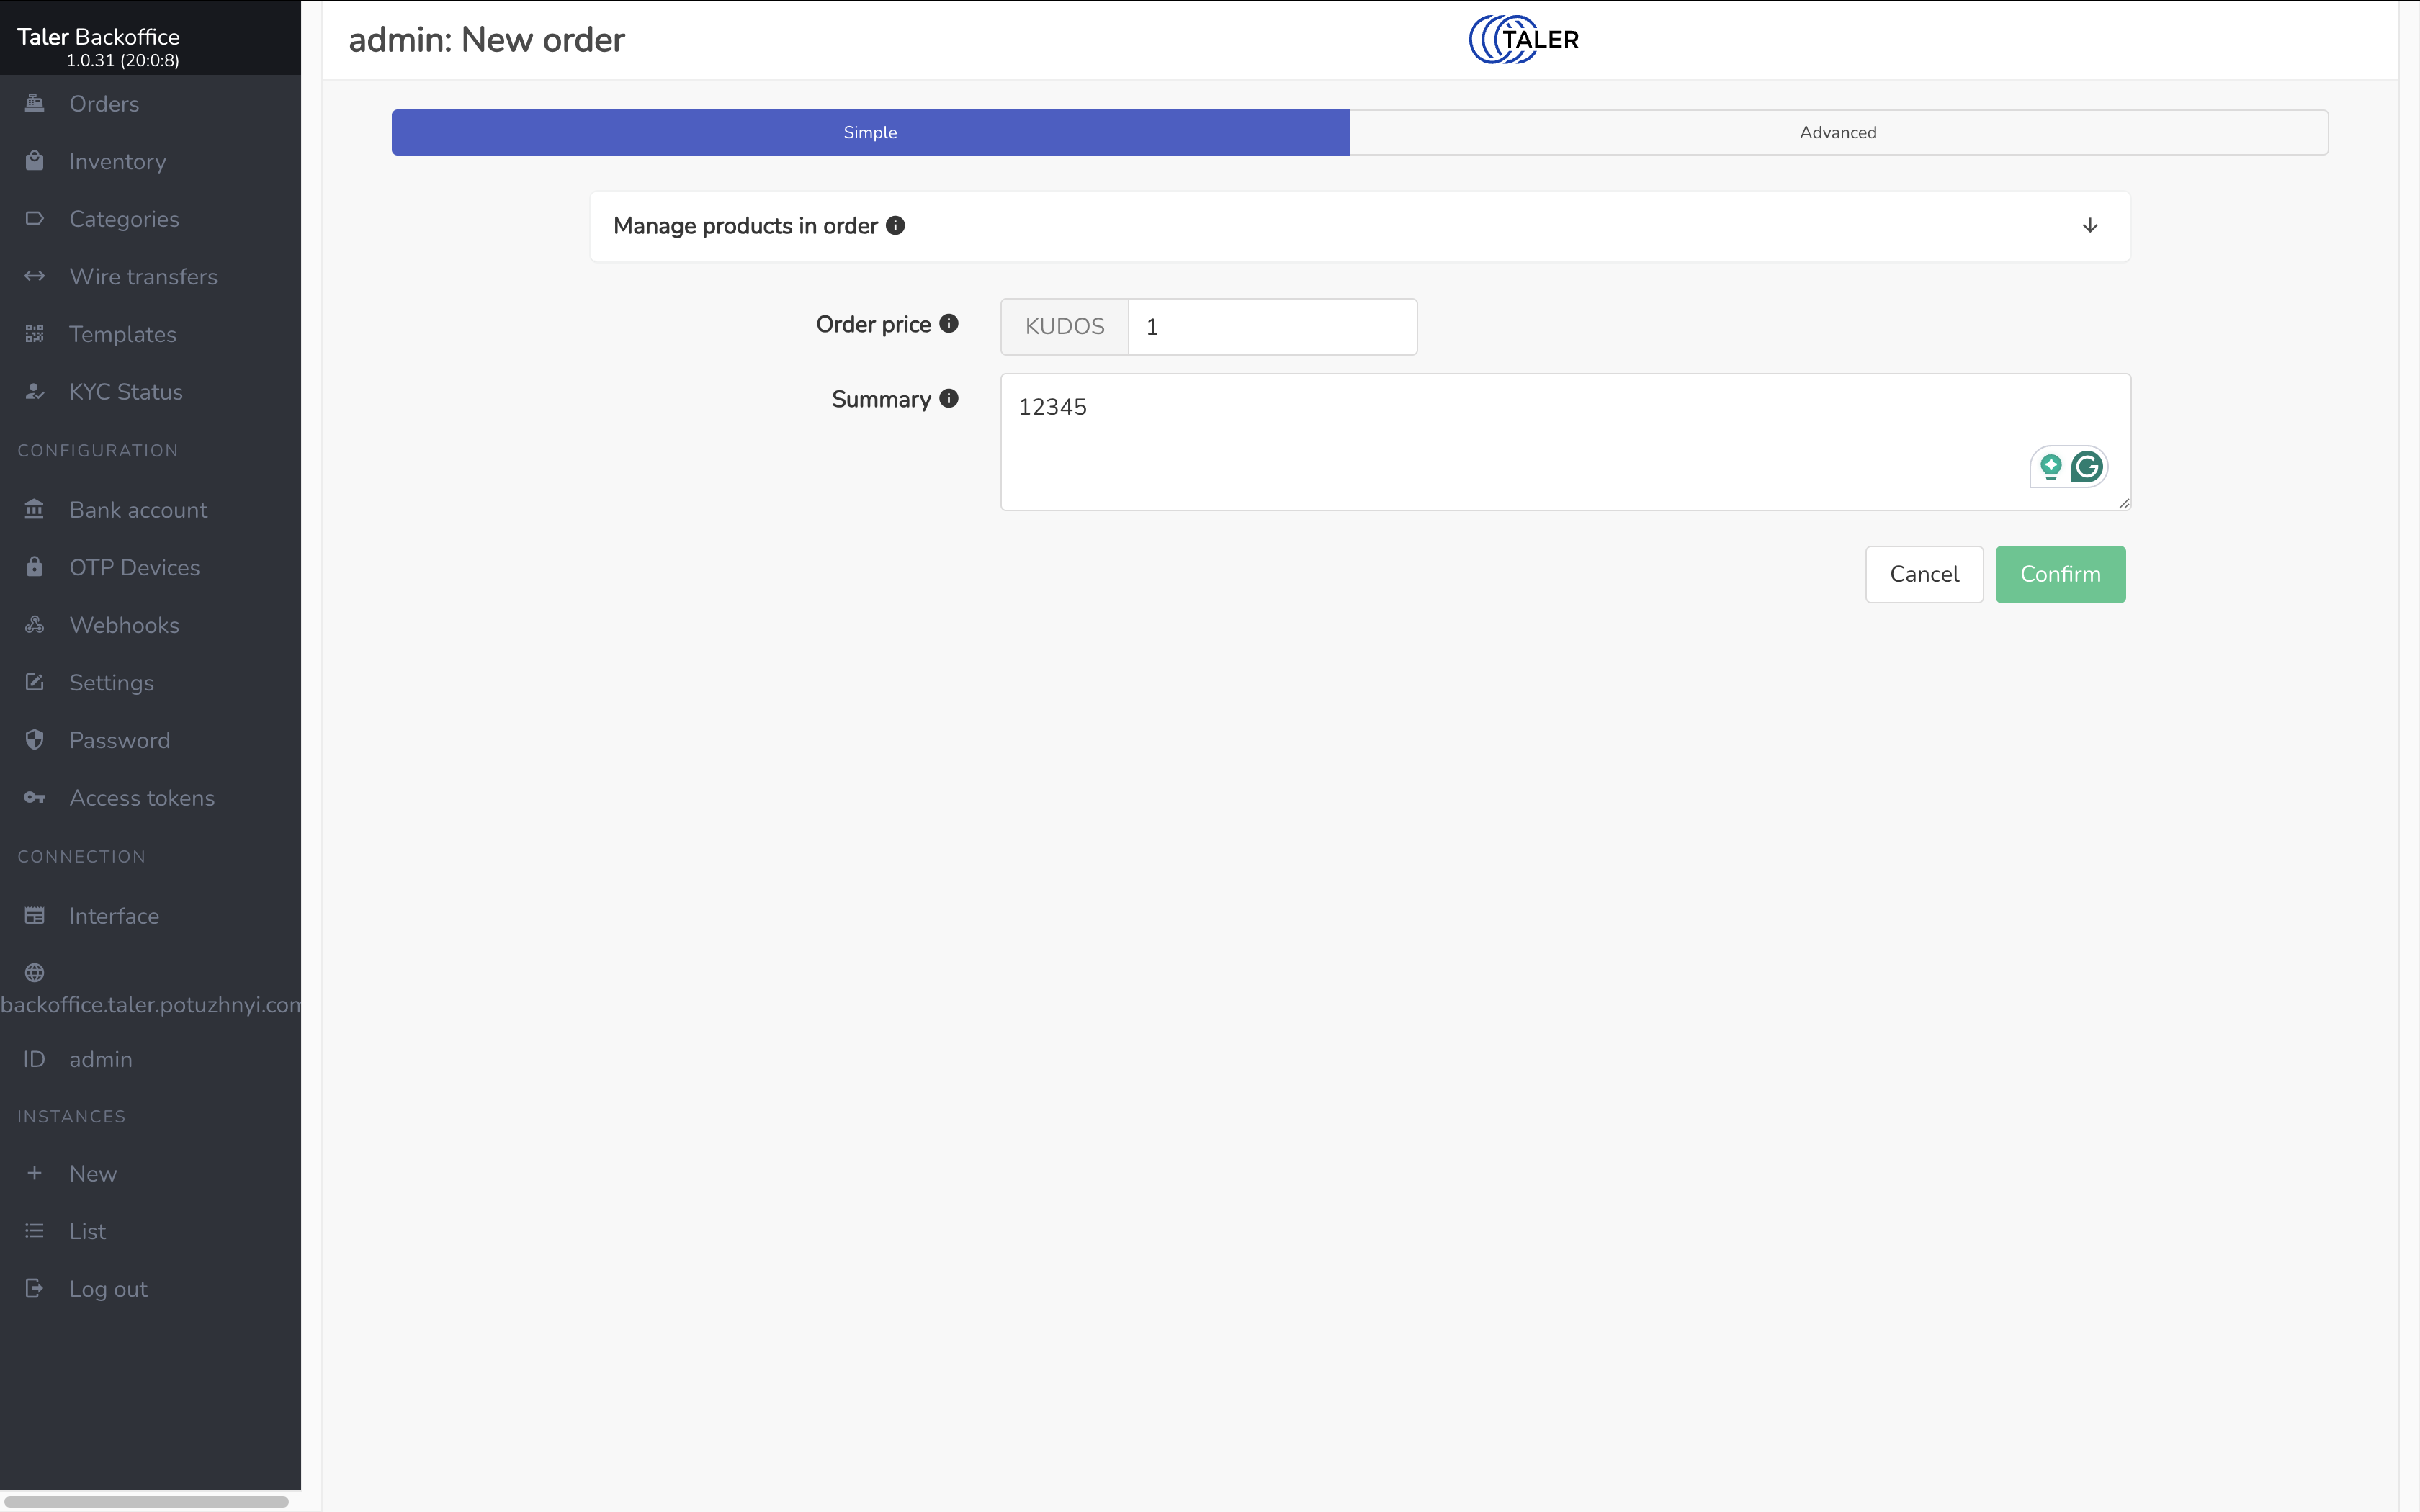Viewport: 2420px width, 1512px height.
Task: Click the KYC Status person icon
Action: 35,392
